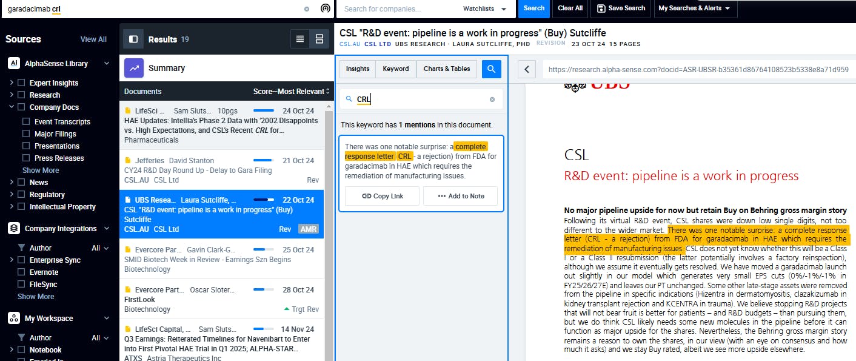Click the Clear All button

[x=570, y=8]
